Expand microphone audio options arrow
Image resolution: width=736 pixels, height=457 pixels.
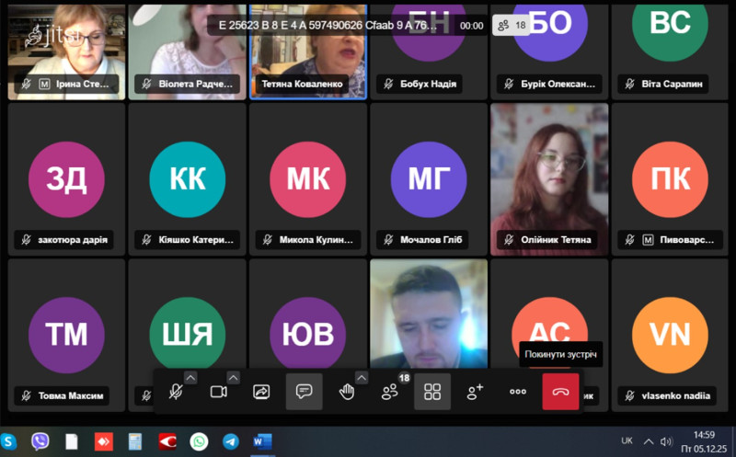(190, 377)
